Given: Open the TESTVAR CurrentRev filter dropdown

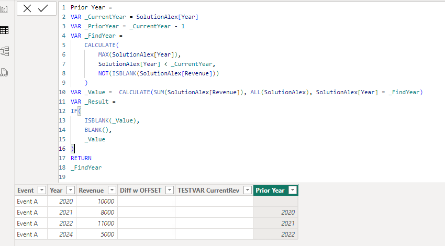Looking at the screenshot, I should coord(248,190).
